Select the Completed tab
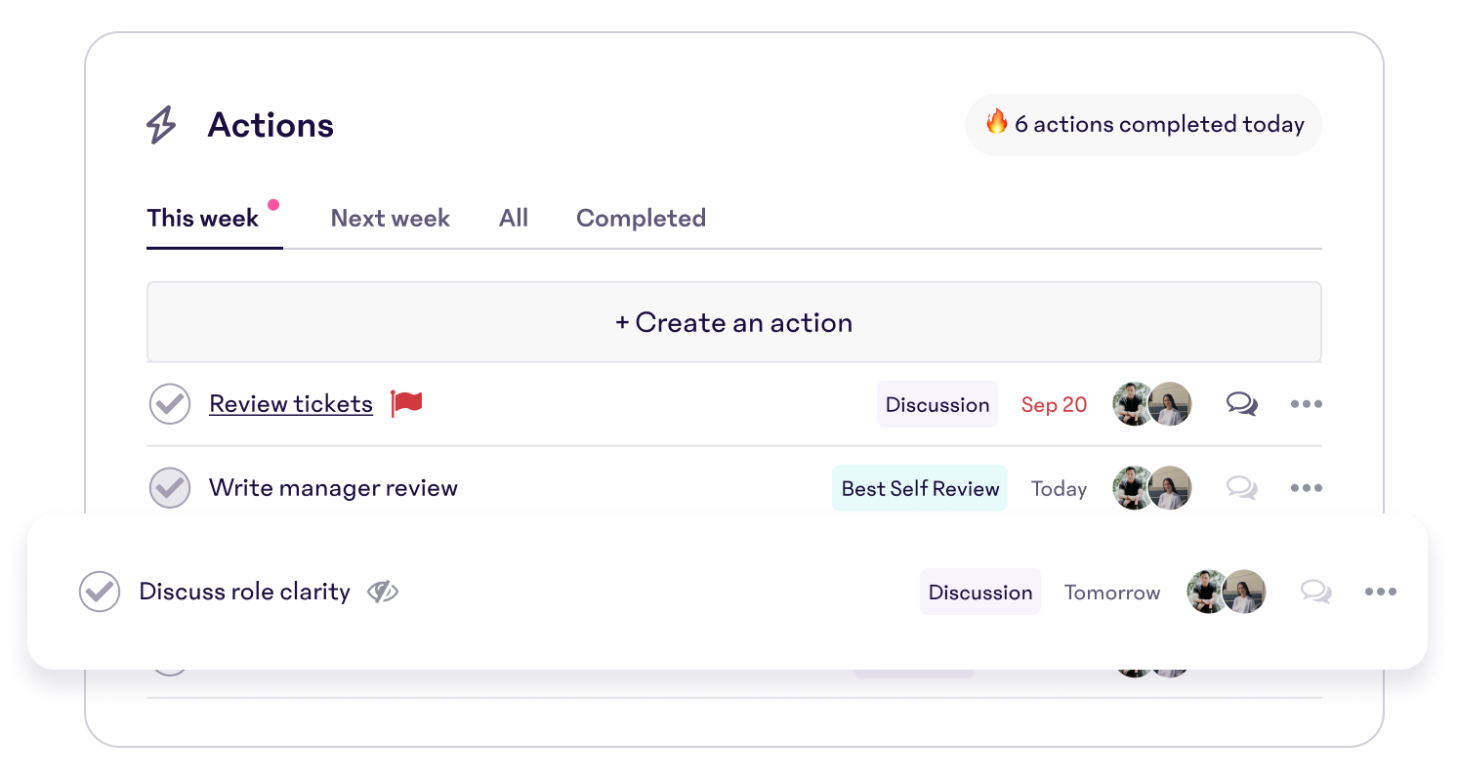Image resolution: width=1457 pixels, height=779 pixels. click(x=641, y=218)
